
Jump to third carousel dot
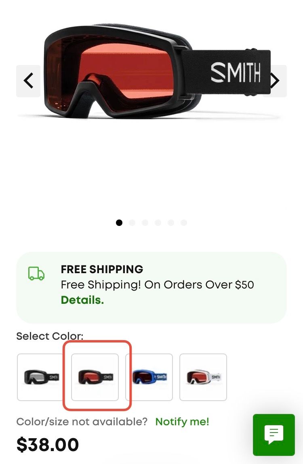tap(145, 223)
